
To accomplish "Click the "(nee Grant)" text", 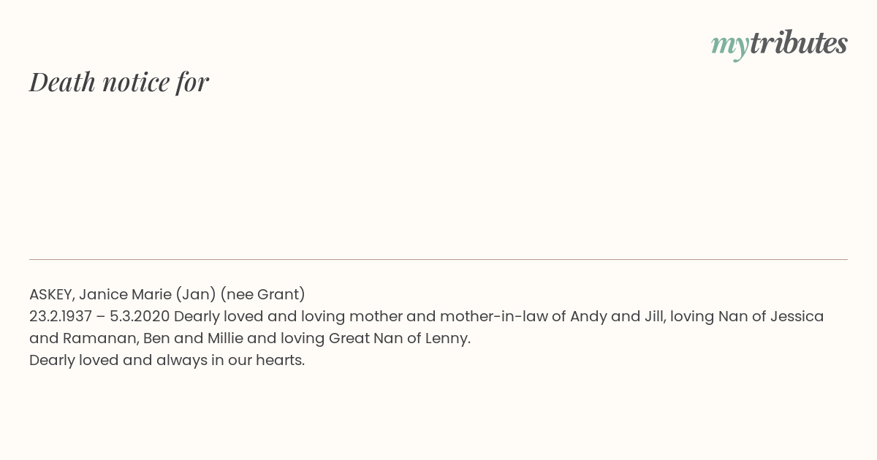I will click(262, 294).
